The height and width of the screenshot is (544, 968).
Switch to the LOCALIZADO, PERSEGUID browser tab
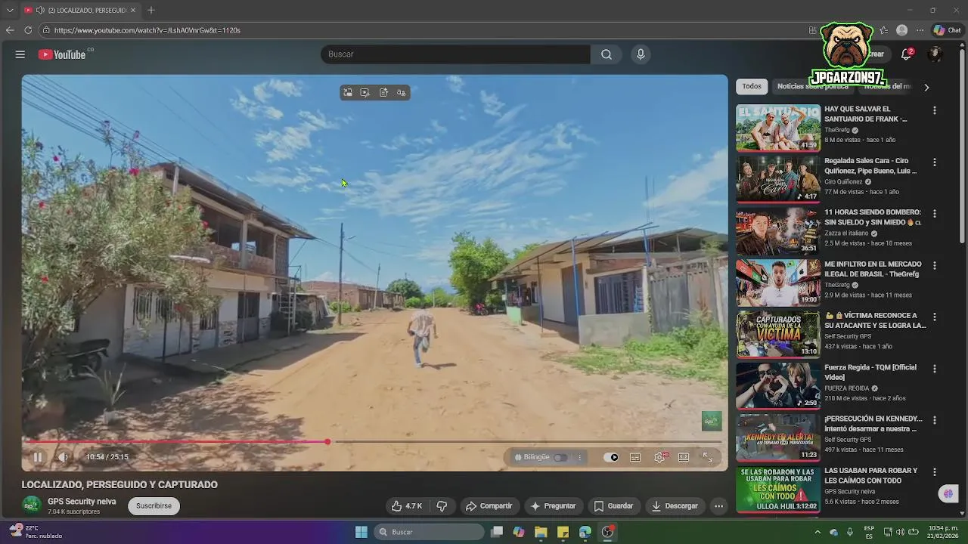click(x=81, y=11)
